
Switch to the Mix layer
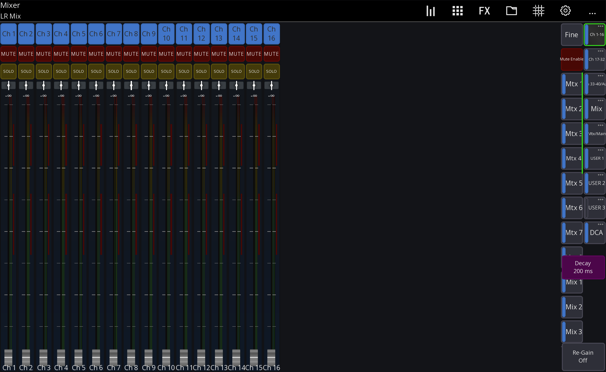pos(595,109)
